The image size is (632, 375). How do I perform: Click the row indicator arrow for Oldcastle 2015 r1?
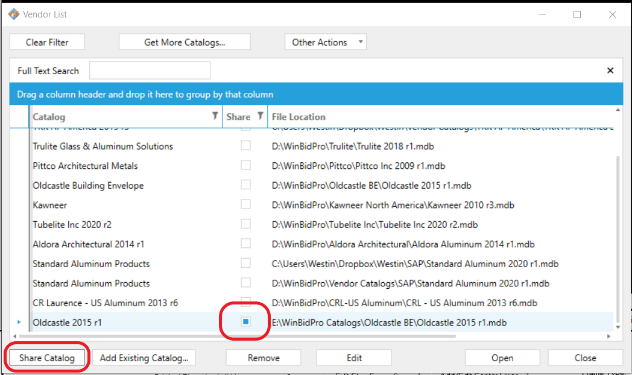[x=19, y=322]
